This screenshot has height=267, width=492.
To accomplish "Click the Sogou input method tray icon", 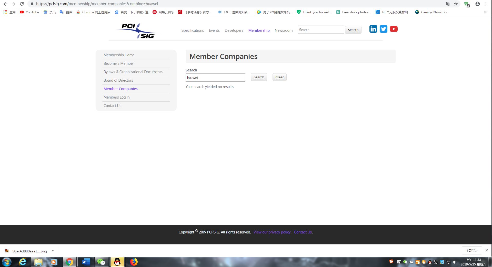I will (x=391, y=262).
